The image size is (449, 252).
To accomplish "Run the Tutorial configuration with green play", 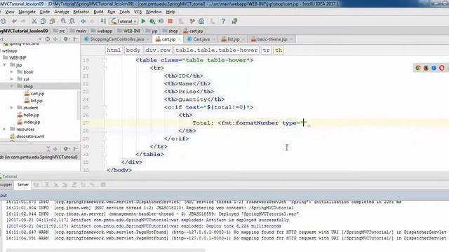I will 143,21.
